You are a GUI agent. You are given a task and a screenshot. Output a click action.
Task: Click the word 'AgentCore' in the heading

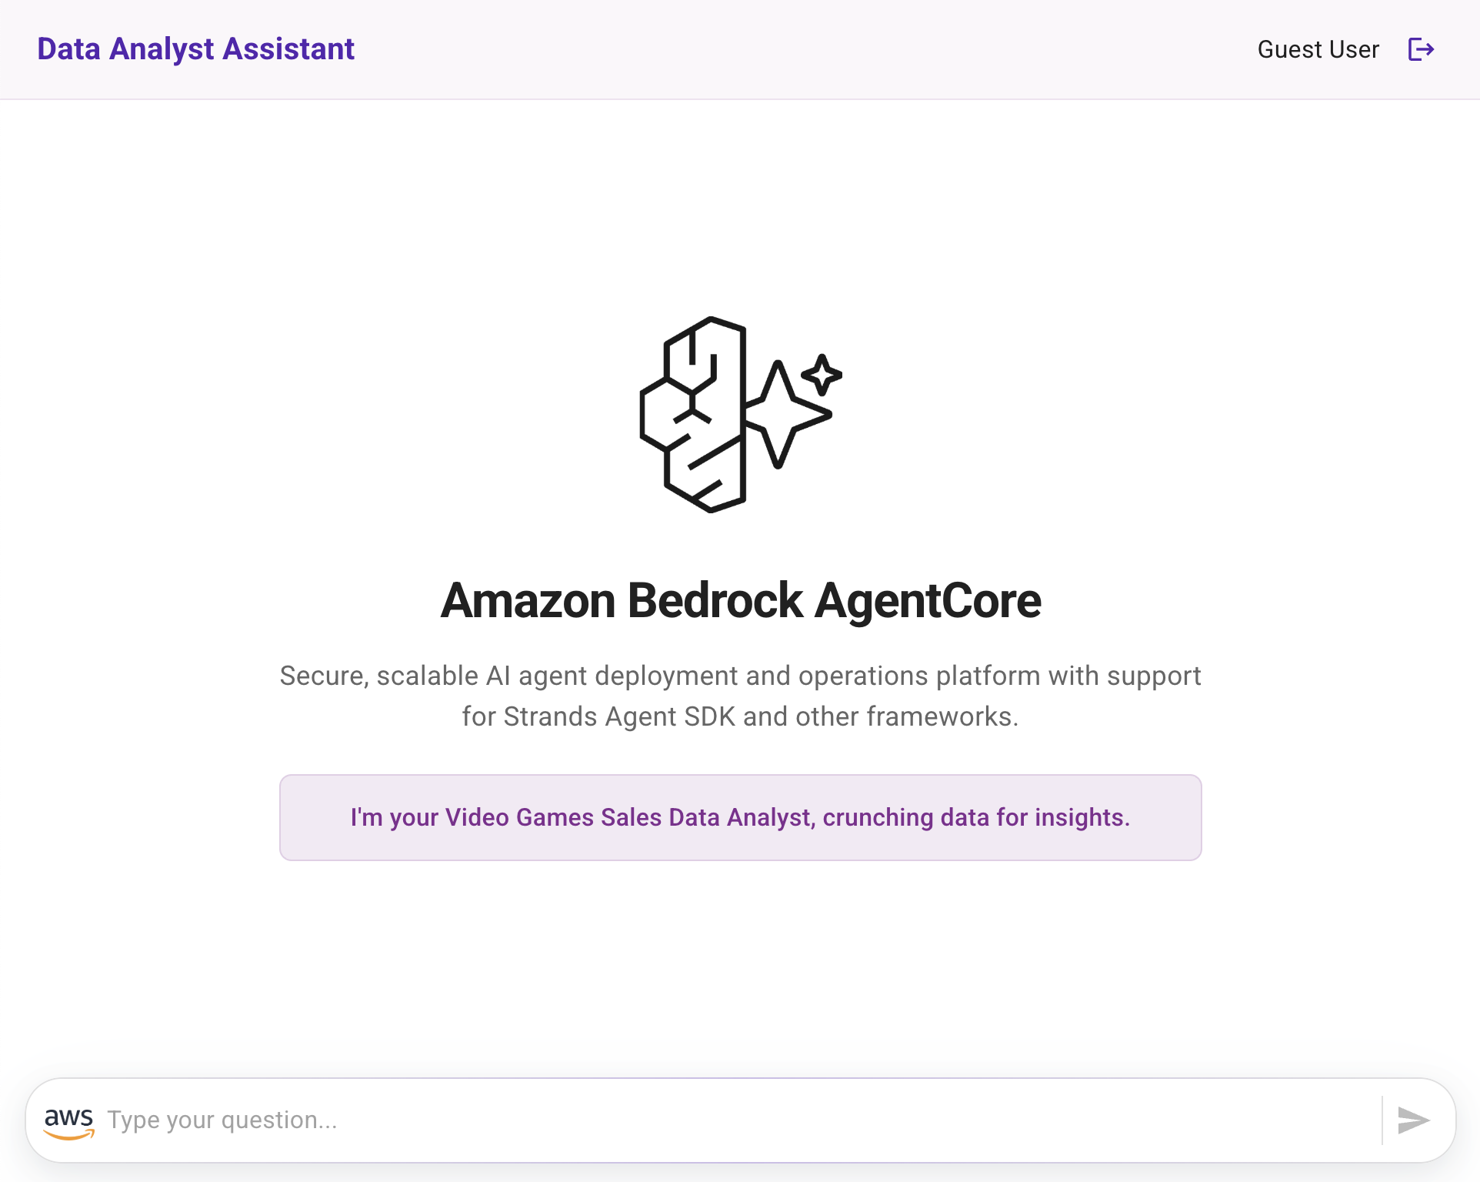pos(928,600)
